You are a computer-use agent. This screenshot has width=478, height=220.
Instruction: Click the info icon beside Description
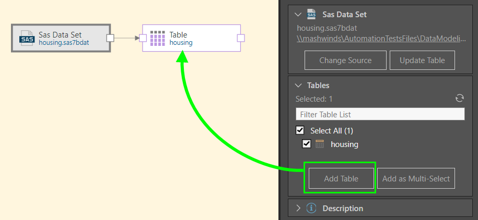click(x=312, y=208)
